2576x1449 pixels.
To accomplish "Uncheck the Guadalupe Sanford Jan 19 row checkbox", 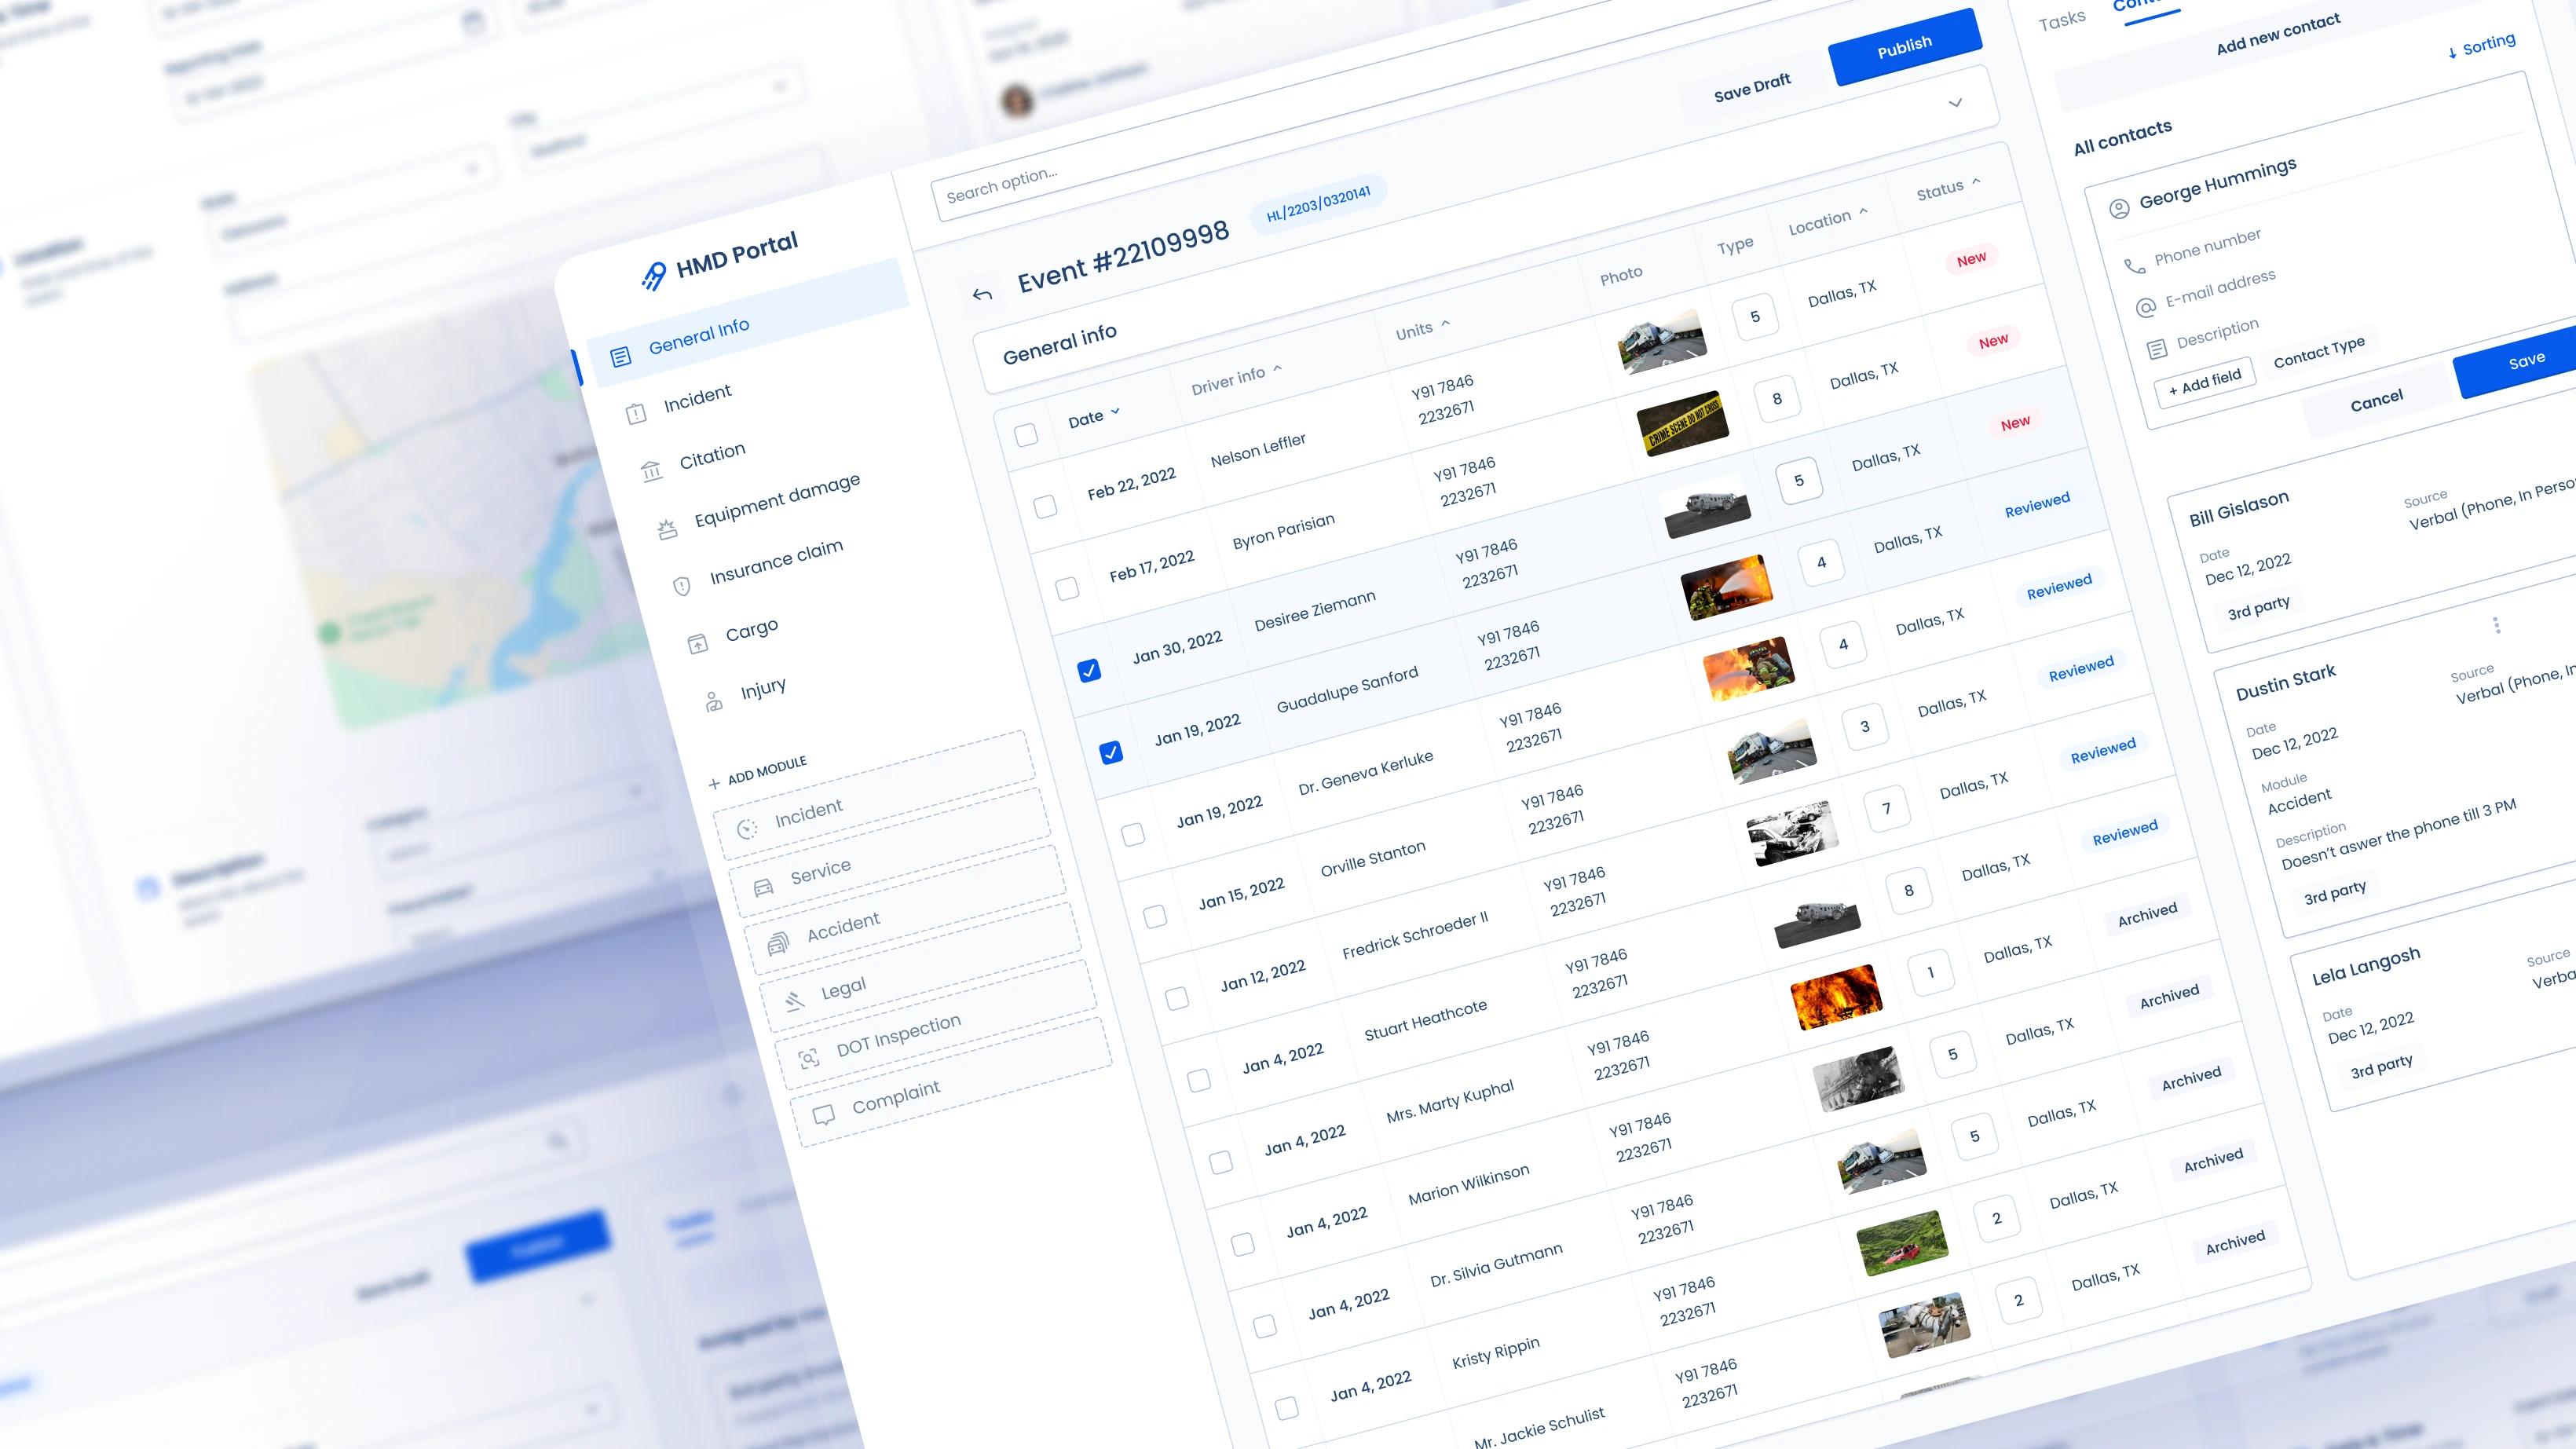I will [x=1111, y=752].
